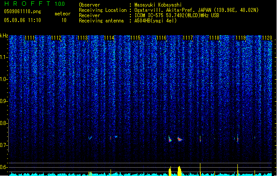Click the red meteor echo just after 1116
Image resolution: width=277 pixels, height=176 pixels.
pos(170,139)
